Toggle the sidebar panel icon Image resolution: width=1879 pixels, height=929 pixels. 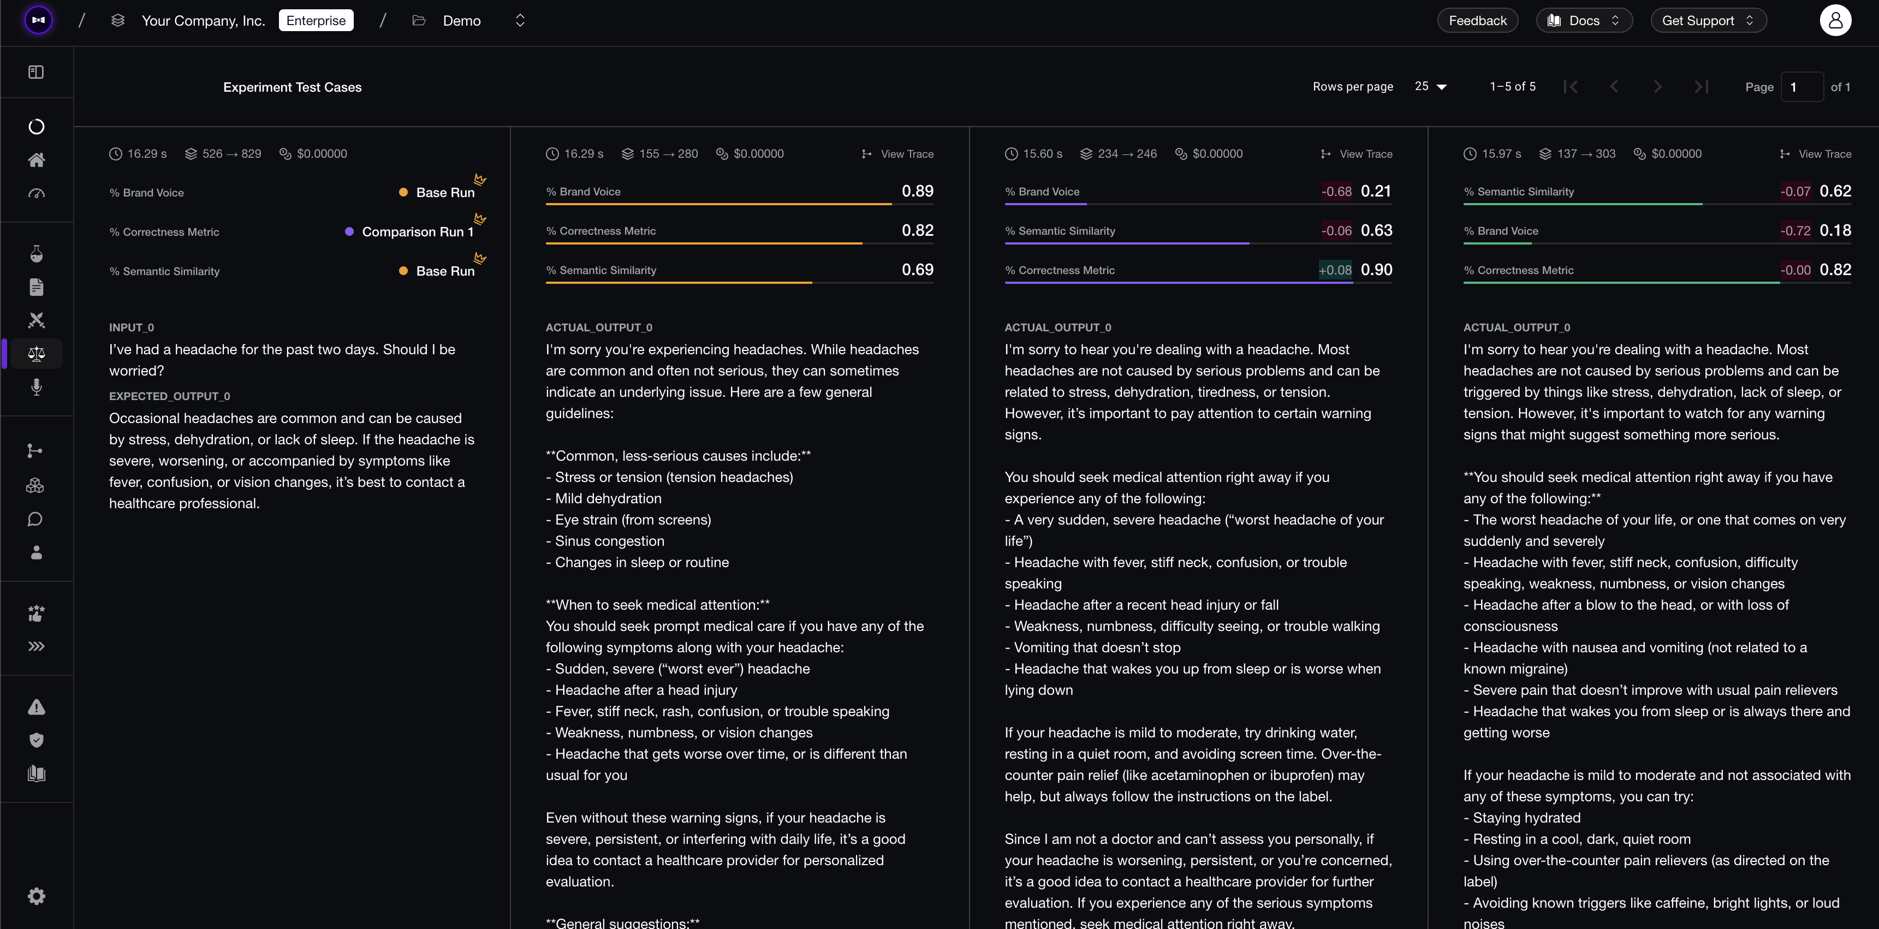(35, 72)
